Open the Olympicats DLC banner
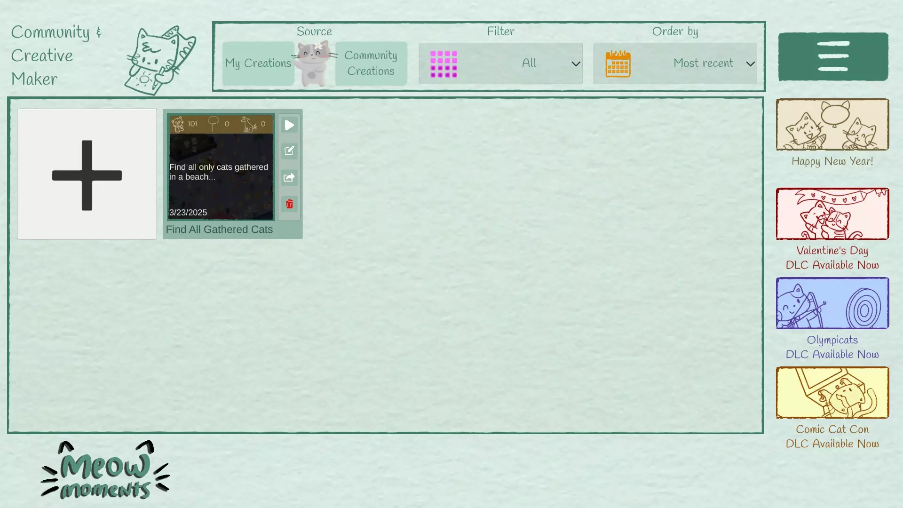The width and height of the screenshot is (903, 508). [x=832, y=303]
